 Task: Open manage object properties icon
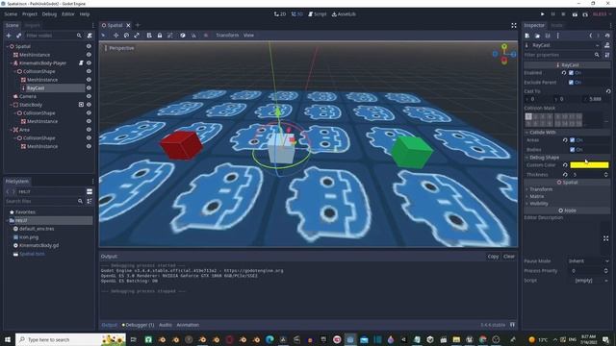coord(607,55)
